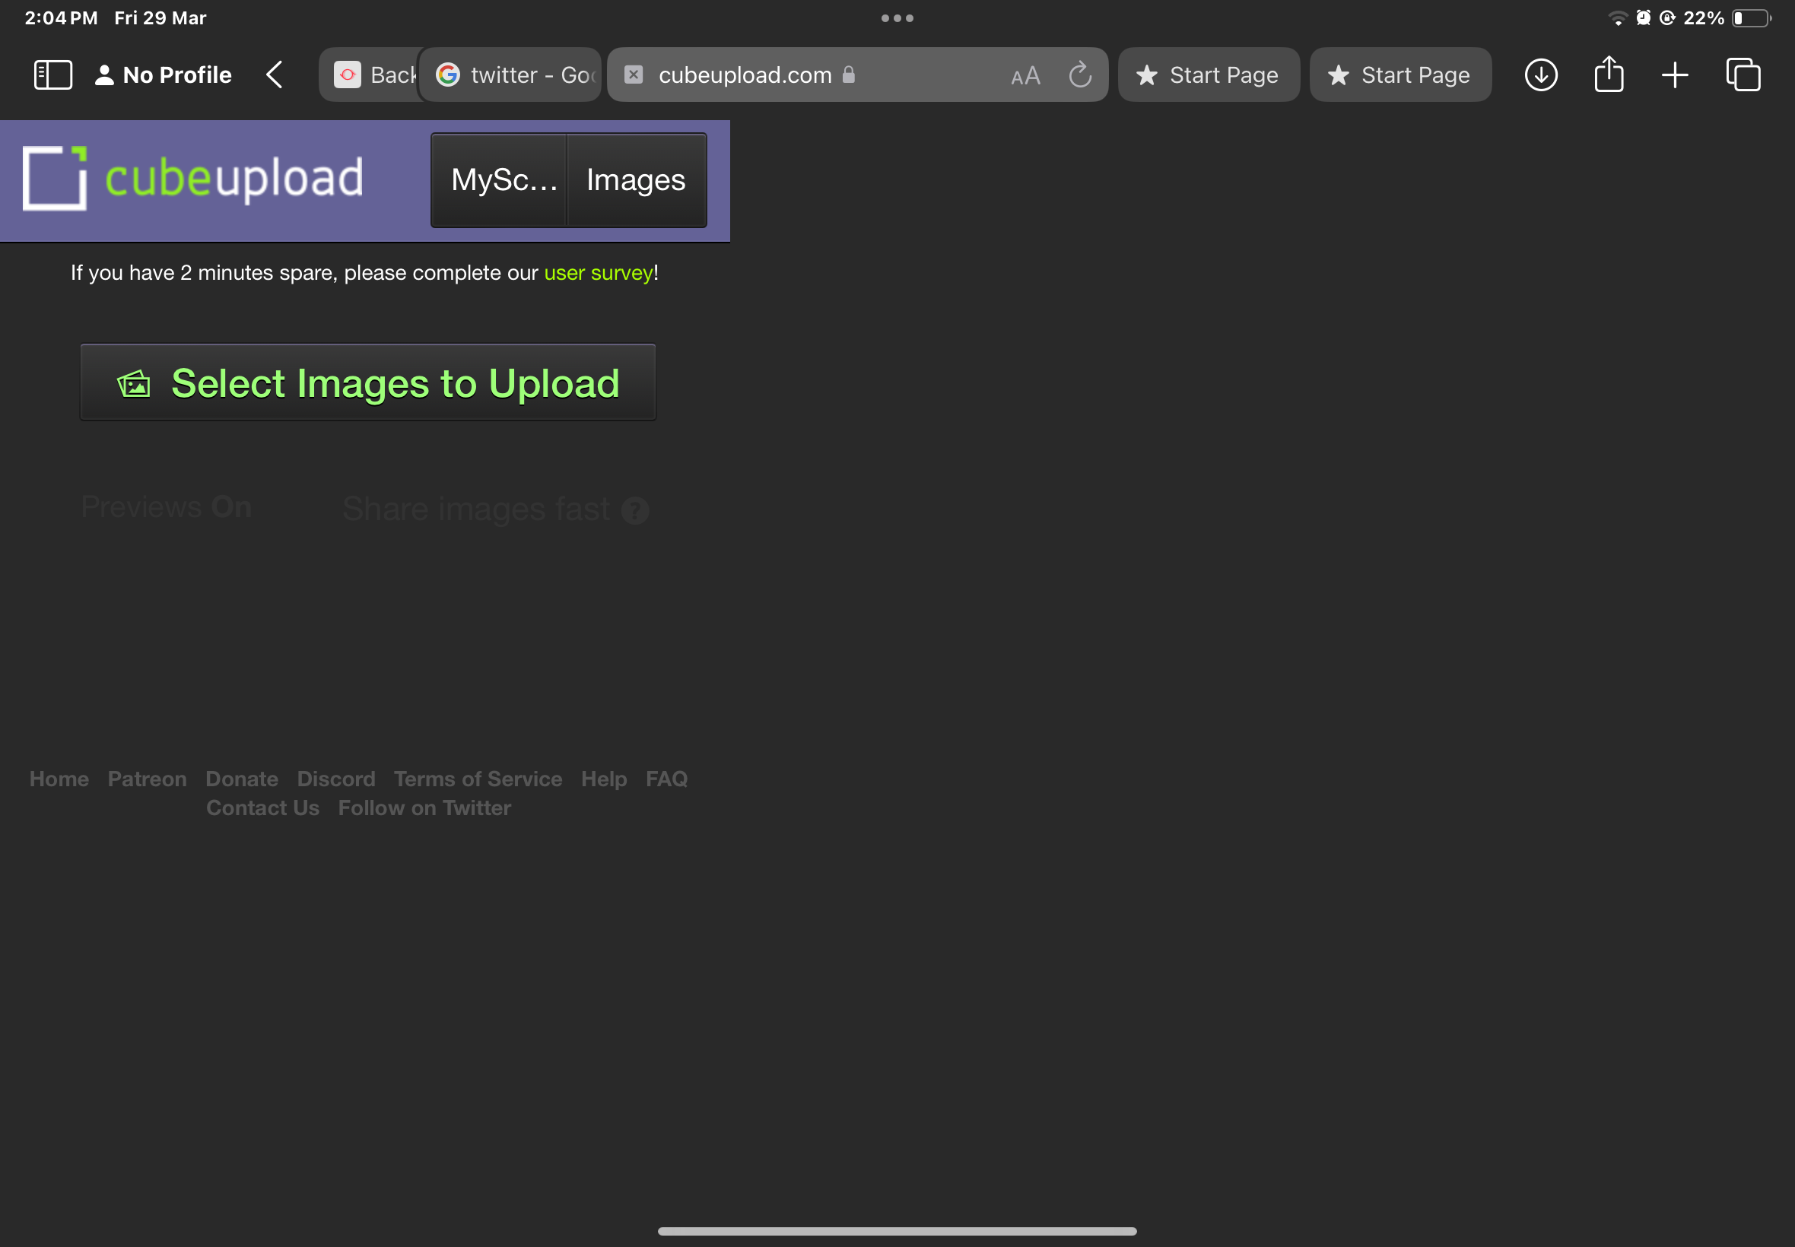Image resolution: width=1795 pixels, height=1247 pixels.
Task: Open the sidebar panel in Safari
Action: coord(52,75)
